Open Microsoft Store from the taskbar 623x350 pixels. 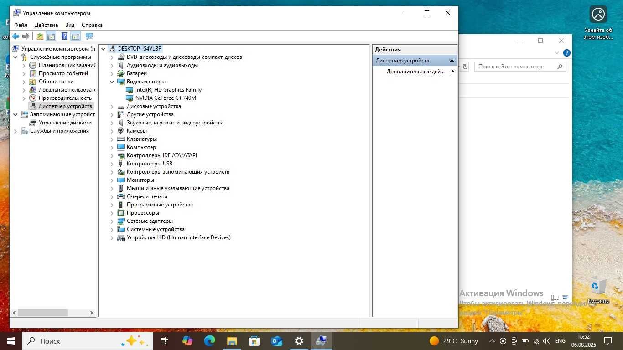254,341
